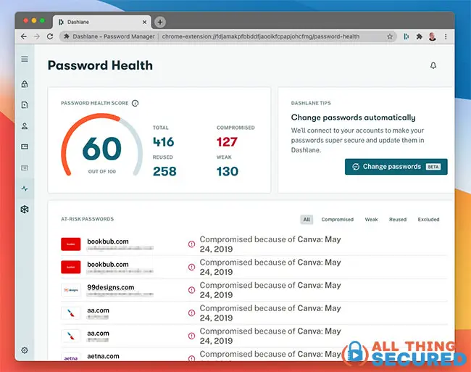The width and height of the screenshot is (471, 372).
Task: Bookmark this page with the star icon
Action: [x=390, y=37]
